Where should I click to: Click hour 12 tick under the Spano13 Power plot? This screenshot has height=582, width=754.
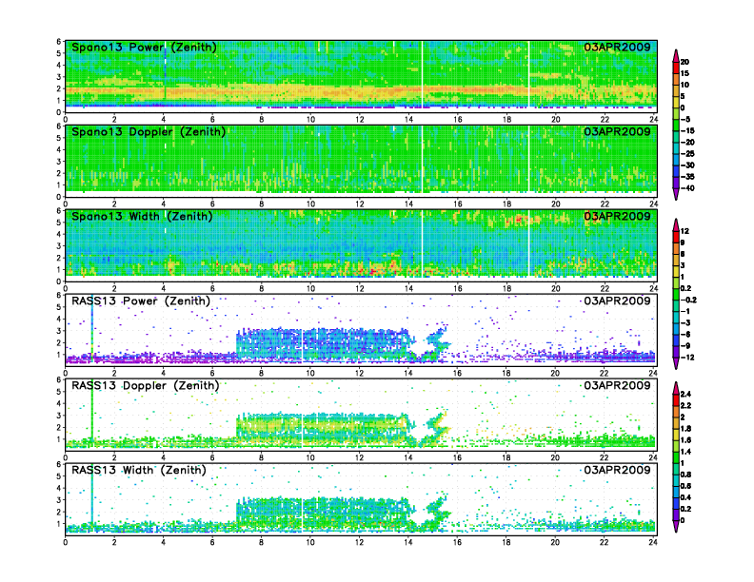[x=360, y=120]
